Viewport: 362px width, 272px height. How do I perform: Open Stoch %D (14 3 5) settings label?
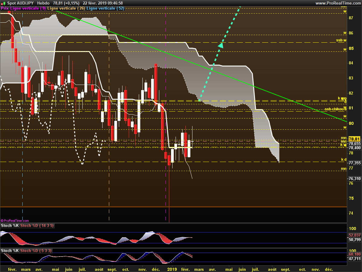click(37, 226)
